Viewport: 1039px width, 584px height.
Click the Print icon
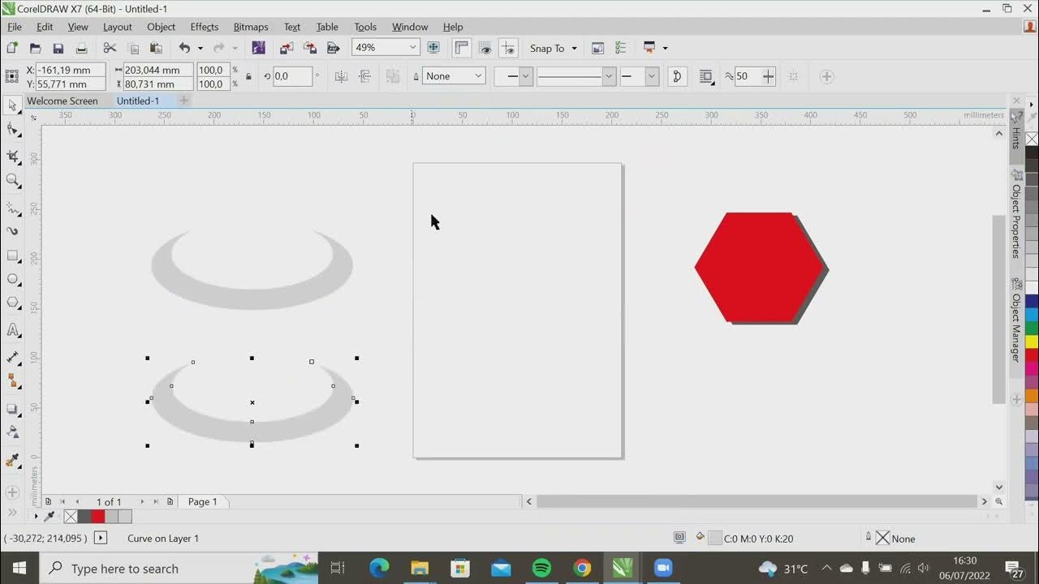(81, 48)
